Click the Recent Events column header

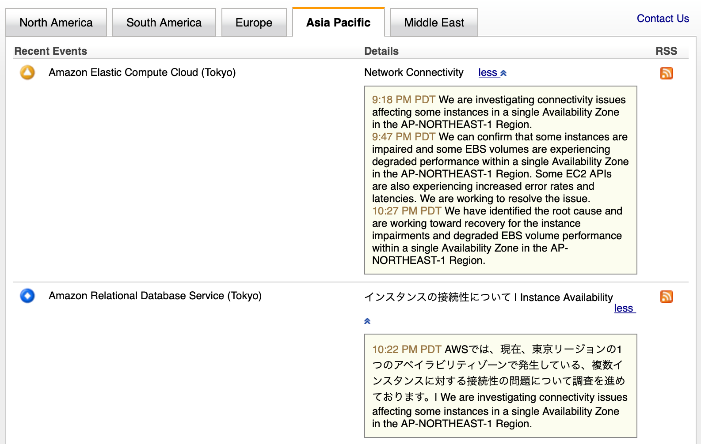pyautogui.click(x=51, y=51)
